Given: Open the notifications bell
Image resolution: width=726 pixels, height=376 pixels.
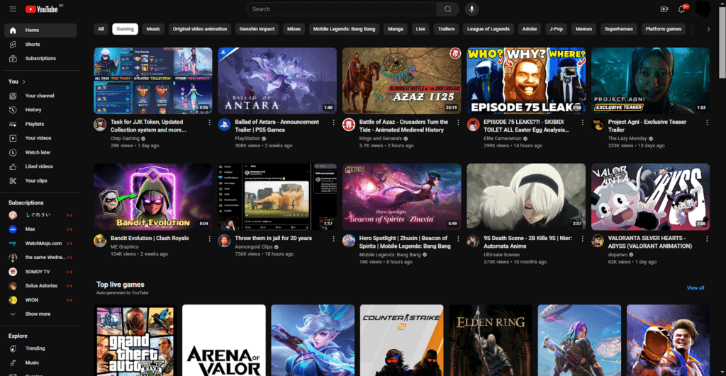Looking at the screenshot, I should pos(681,8).
